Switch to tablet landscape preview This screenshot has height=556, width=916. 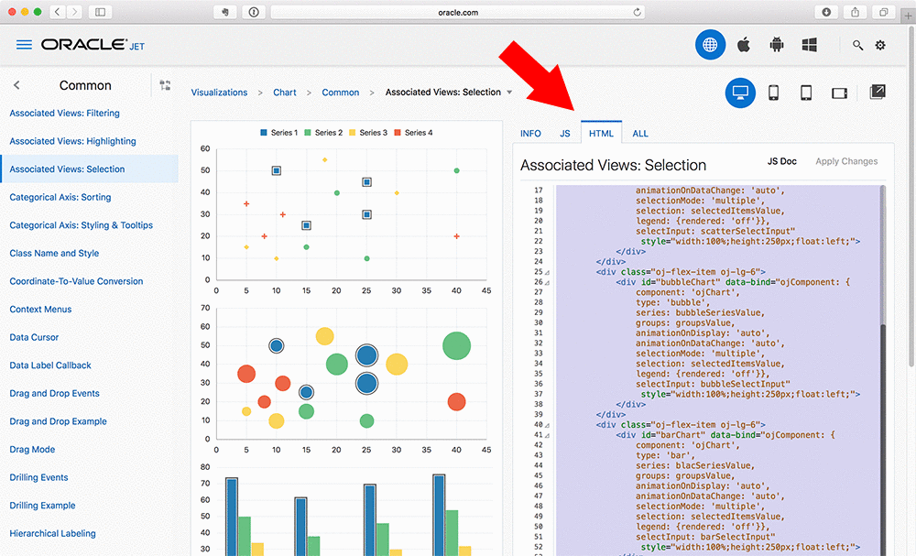[x=839, y=93]
